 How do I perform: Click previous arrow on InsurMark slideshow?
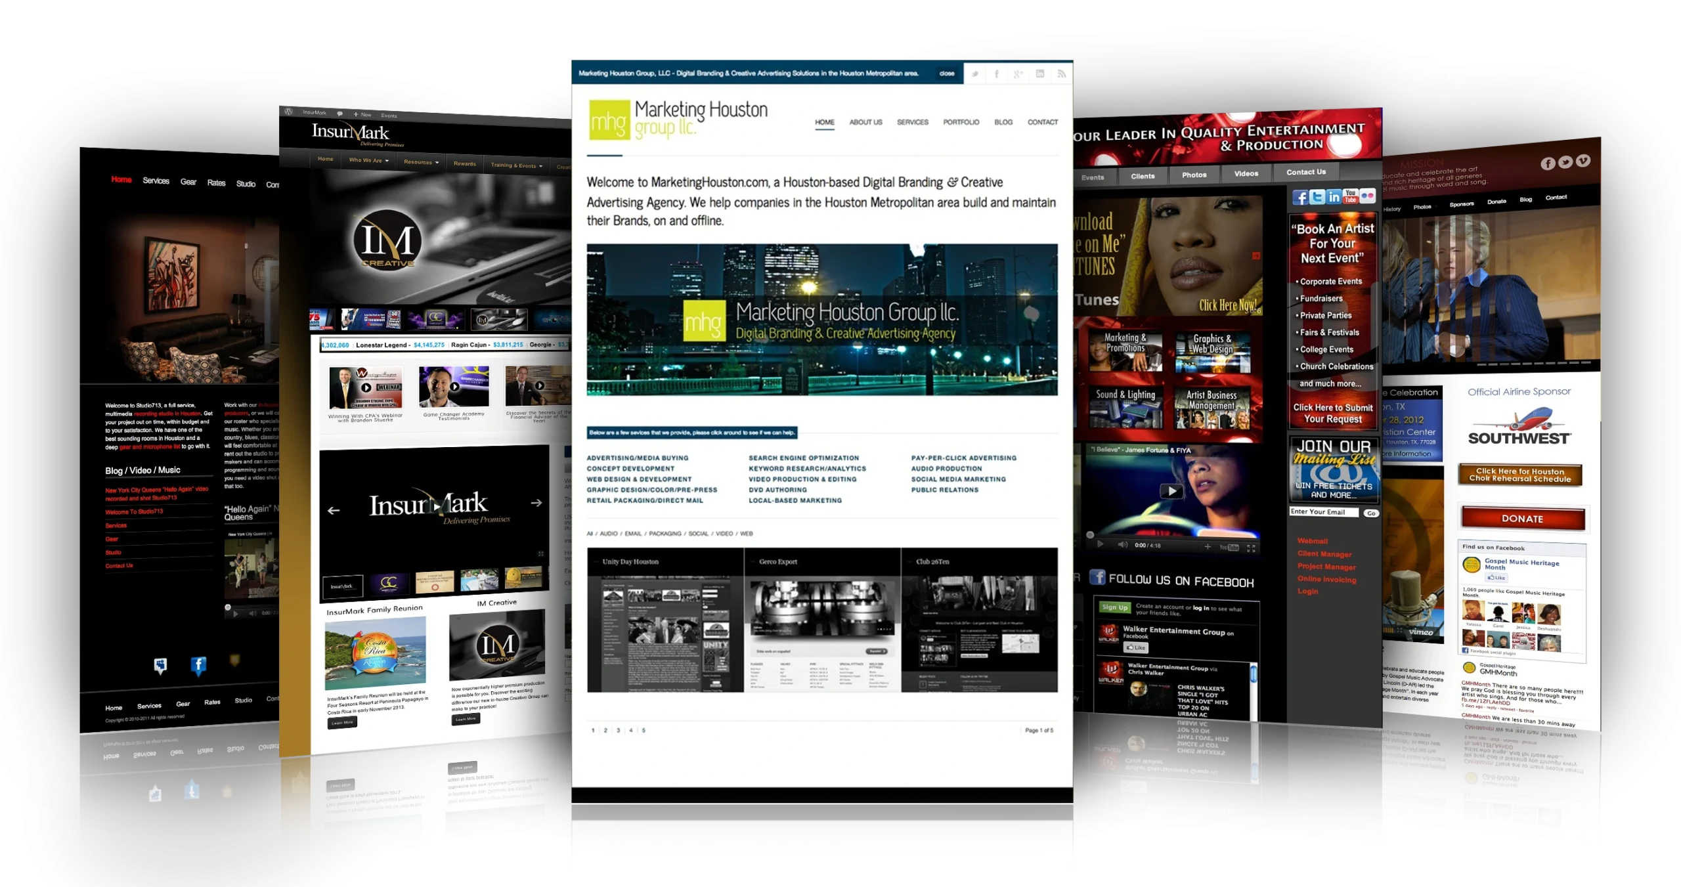click(x=334, y=510)
